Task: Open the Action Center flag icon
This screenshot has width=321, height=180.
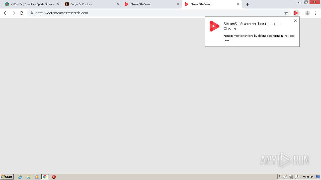Action: point(297,177)
